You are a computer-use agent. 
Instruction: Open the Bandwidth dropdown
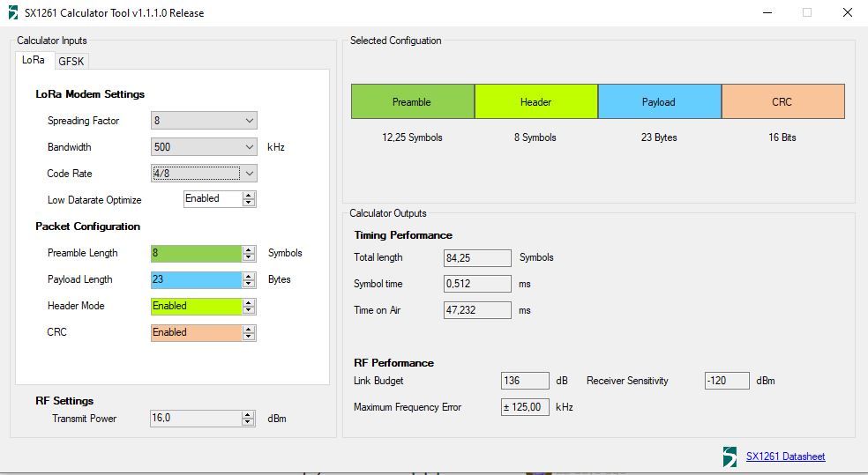204,146
